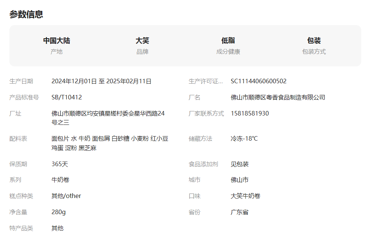Select product standard number SB/T10412

[67, 97]
